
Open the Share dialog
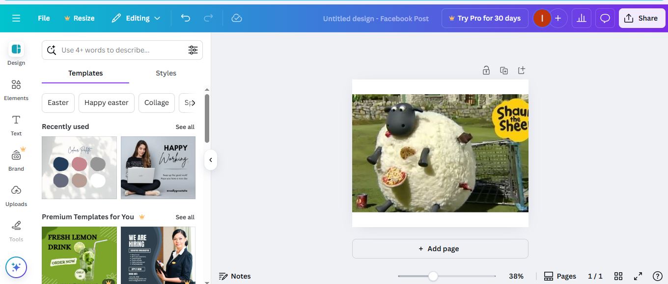point(642,18)
